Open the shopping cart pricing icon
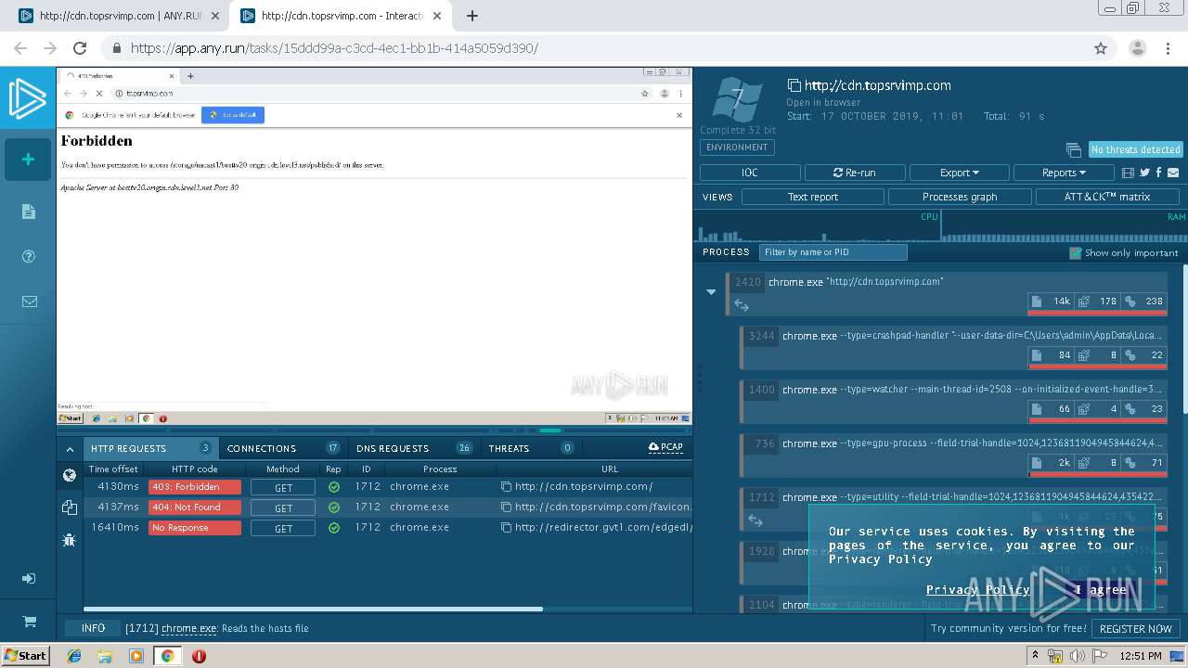Viewport: 1188px width, 668px height. [x=29, y=622]
